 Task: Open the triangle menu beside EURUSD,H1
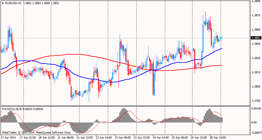click(x=3, y=3)
